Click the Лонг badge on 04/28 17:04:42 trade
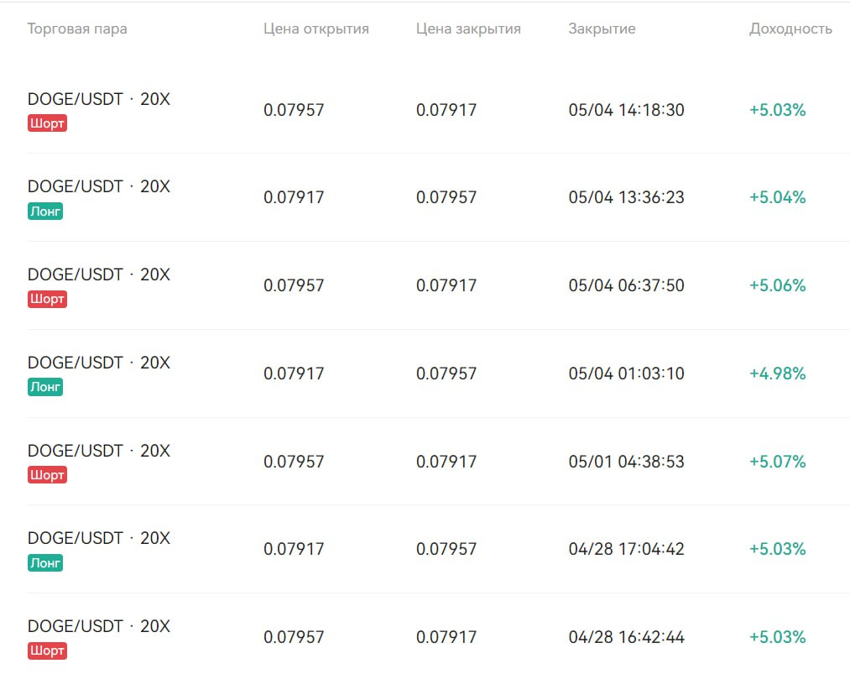Image resolution: width=850 pixels, height=674 pixels. tap(45, 563)
